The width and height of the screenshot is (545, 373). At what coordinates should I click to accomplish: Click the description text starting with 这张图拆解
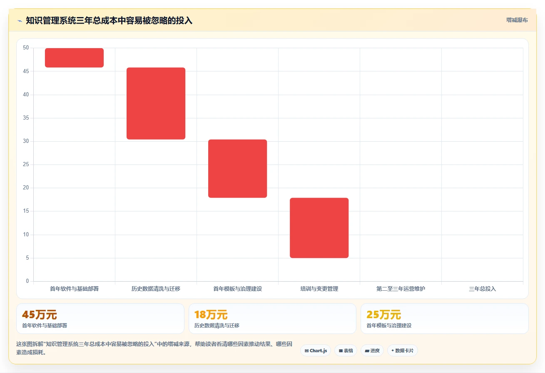tap(154, 348)
